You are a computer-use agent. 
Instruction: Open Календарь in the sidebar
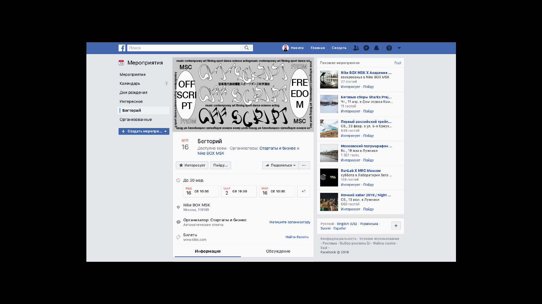[x=130, y=83]
